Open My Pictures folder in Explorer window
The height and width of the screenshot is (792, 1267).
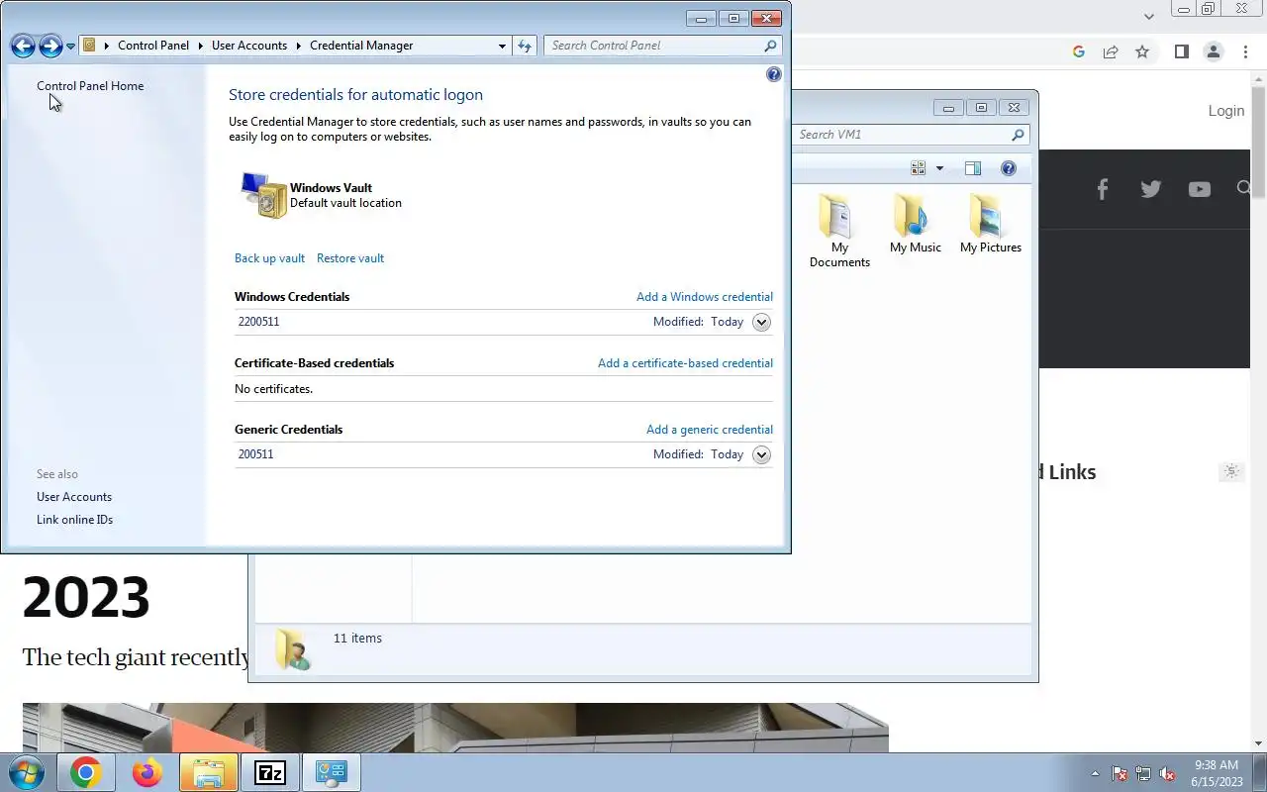(991, 223)
